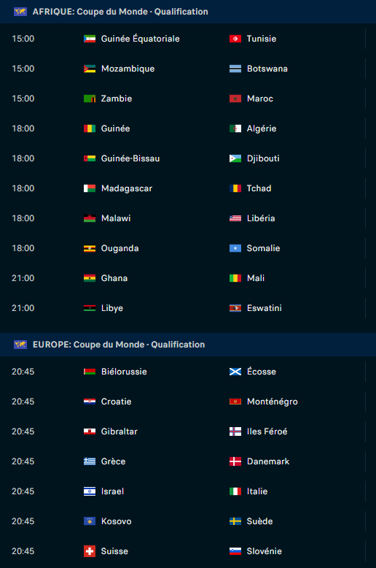The height and width of the screenshot is (568, 376).
Task: Click the Danemark flag icon
Action: [x=235, y=461]
